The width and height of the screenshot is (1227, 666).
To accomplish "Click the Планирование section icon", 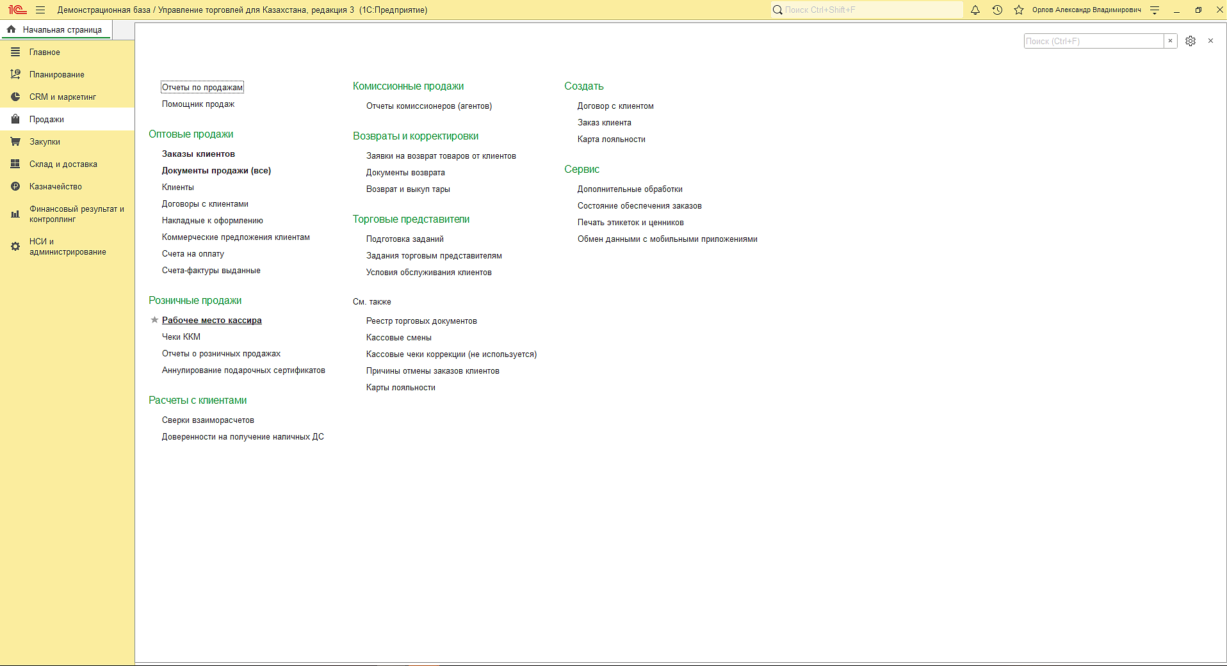I will click(x=15, y=74).
